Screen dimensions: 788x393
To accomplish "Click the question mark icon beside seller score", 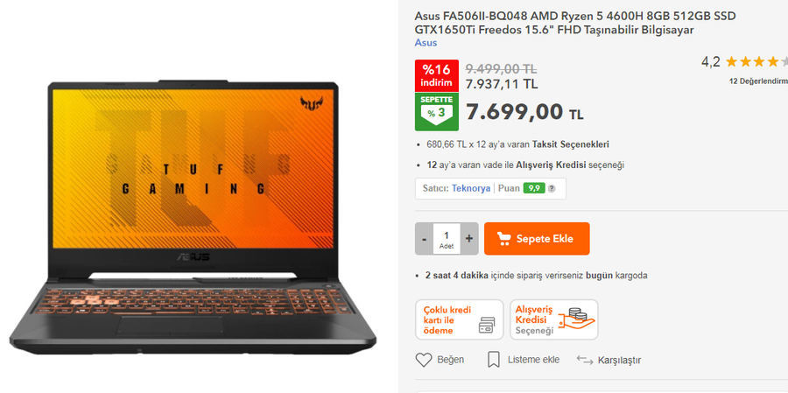I will point(552,189).
